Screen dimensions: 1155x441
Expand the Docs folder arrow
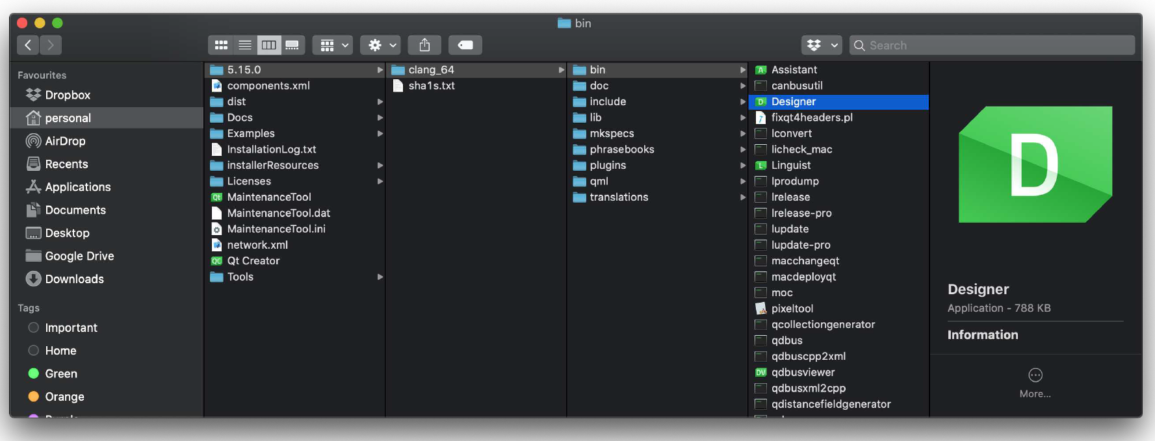coord(380,118)
